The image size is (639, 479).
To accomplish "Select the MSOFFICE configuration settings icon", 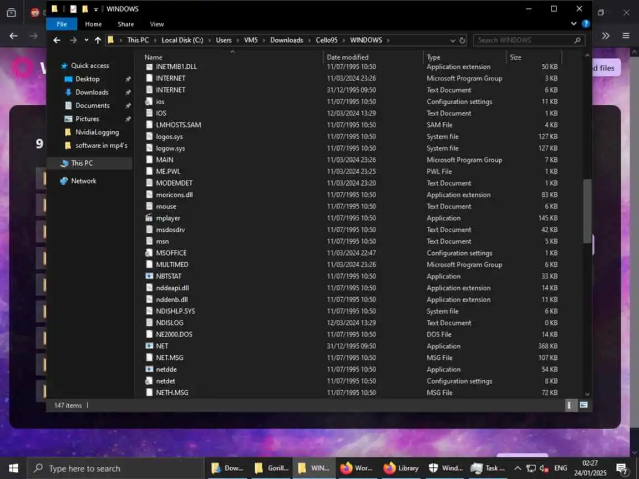I will coord(149,253).
